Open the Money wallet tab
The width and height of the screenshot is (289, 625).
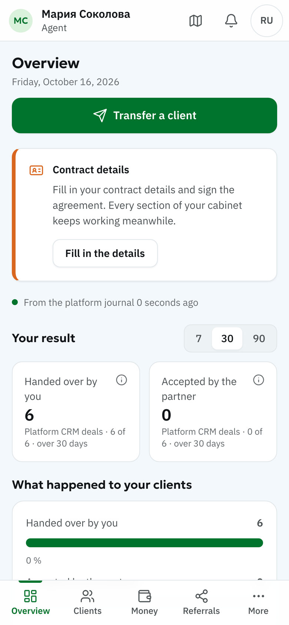[x=144, y=603]
